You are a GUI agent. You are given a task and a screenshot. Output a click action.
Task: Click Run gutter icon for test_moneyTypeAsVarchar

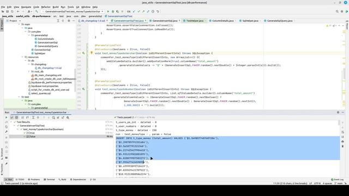(x=83, y=53)
